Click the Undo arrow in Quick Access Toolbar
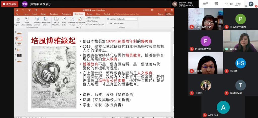258x118 pixels. tap(23, 10)
